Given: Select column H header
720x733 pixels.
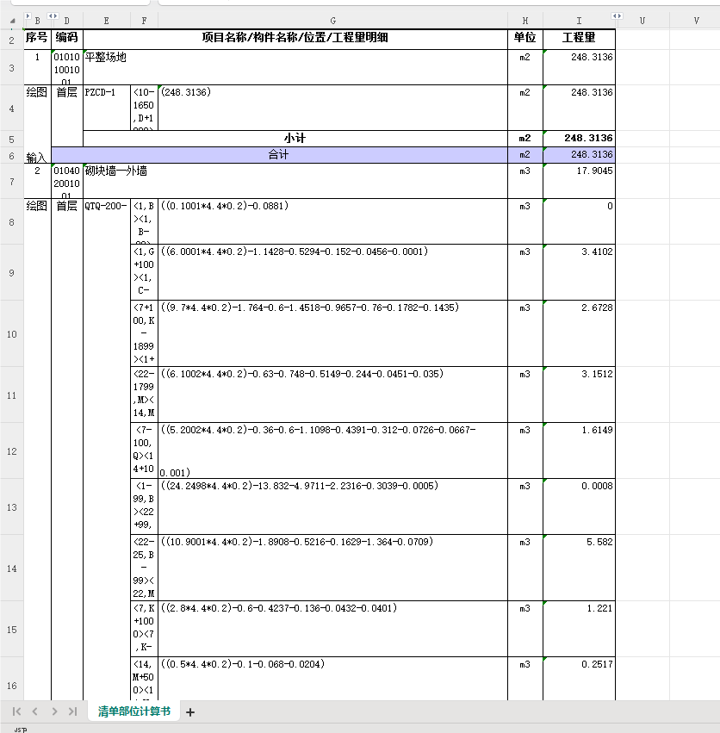Looking at the screenshot, I should click(x=525, y=21).
